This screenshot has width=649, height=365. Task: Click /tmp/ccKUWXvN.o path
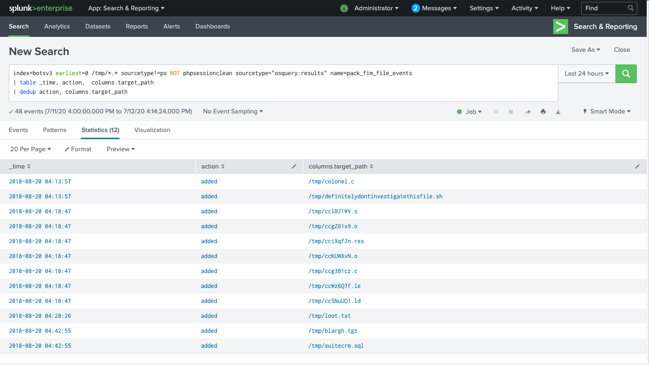click(x=333, y=256)
